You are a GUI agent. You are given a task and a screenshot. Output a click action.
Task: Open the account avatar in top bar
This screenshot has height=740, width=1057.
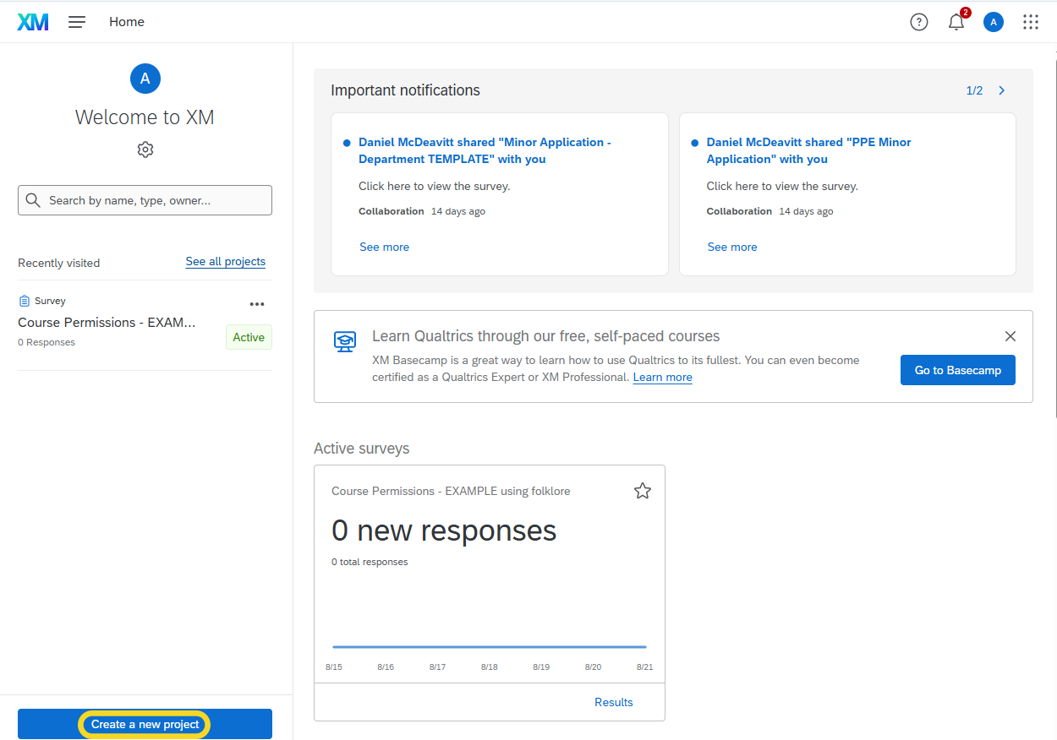(994, 22)
